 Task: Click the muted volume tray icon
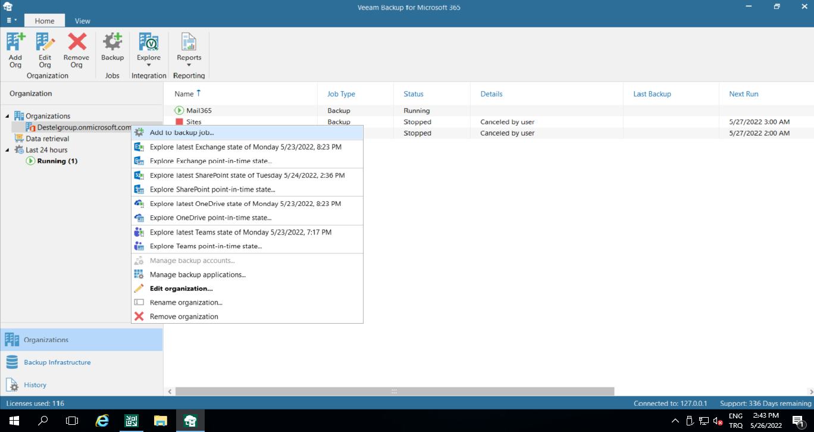point(718,421)
